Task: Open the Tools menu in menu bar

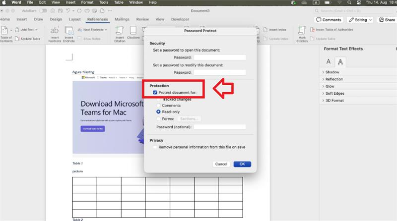Action: pos(104,2)
